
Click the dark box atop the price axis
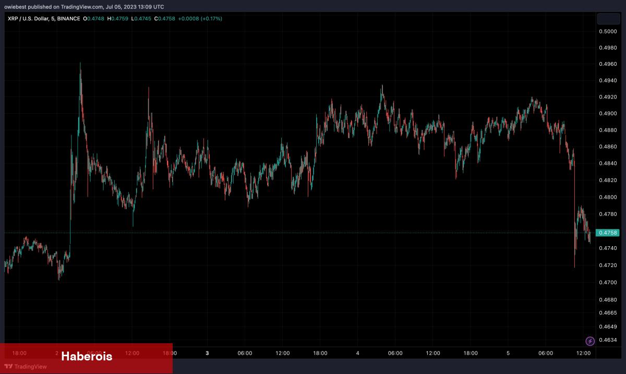(x=608, y=19)
